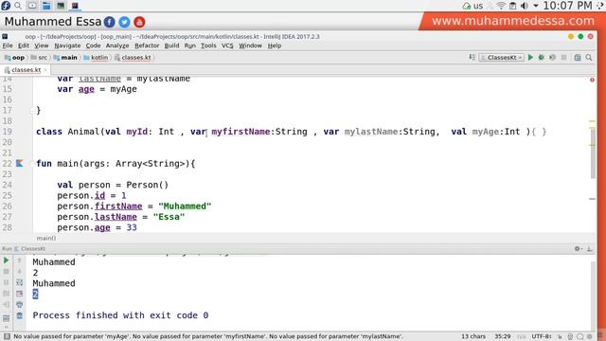Open the YouTube link beside Muhammed Essa
The image size is (606, 341).
pos(139,22)
